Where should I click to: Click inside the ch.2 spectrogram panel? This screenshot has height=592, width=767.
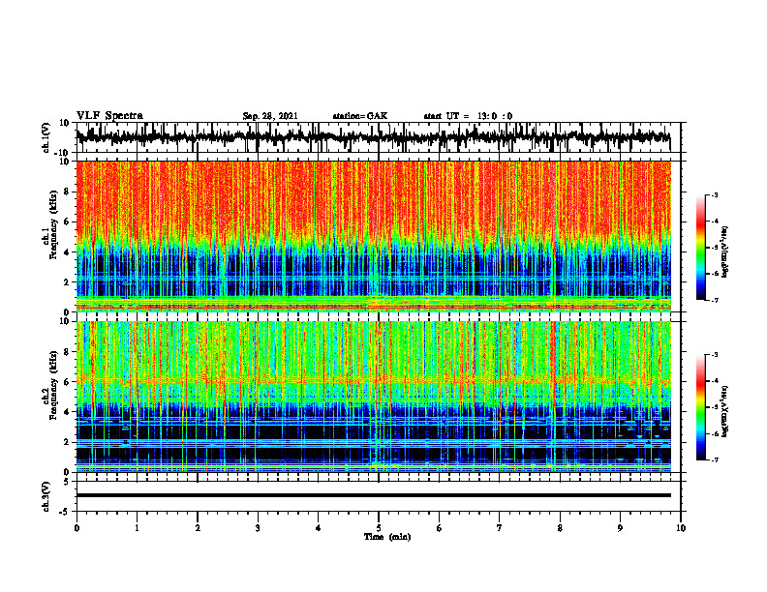point(373,397)
